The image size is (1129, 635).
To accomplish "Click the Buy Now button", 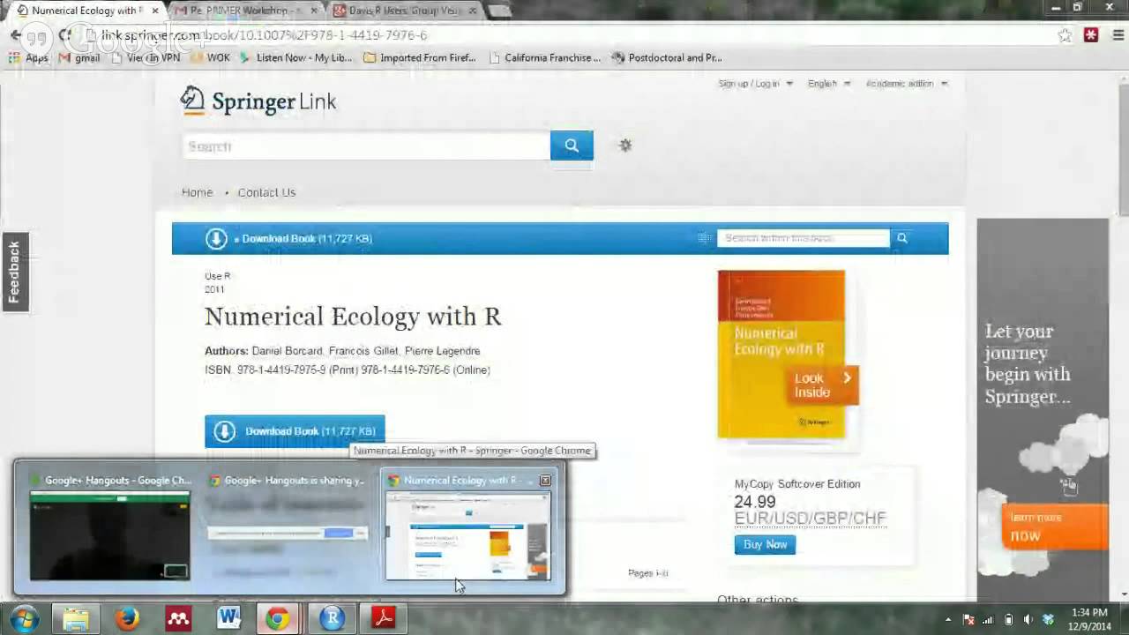I will (765, 544).
